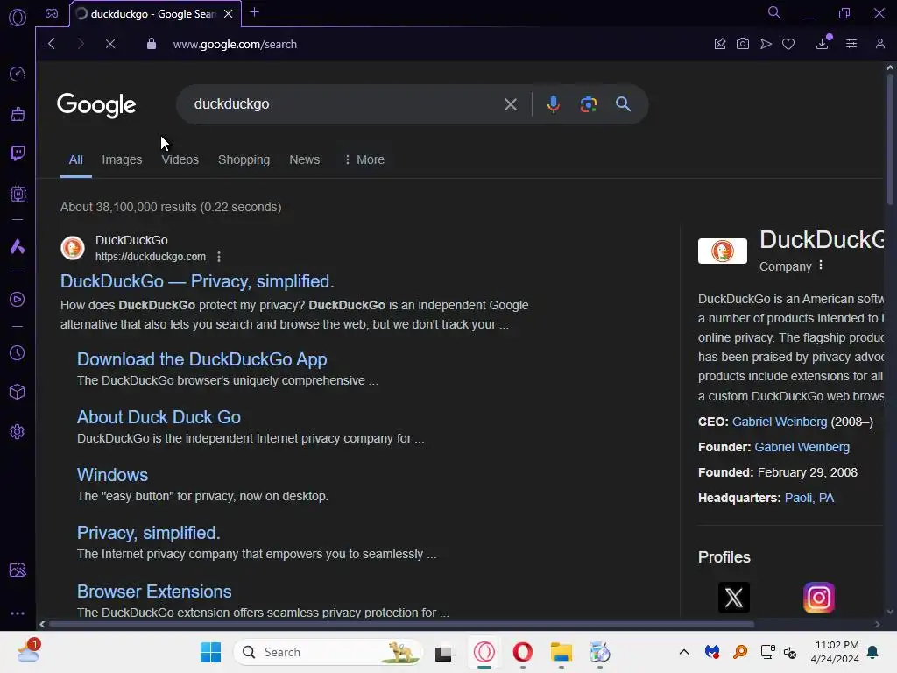Open Download the DuckDuckGo App link

[202, 359]
